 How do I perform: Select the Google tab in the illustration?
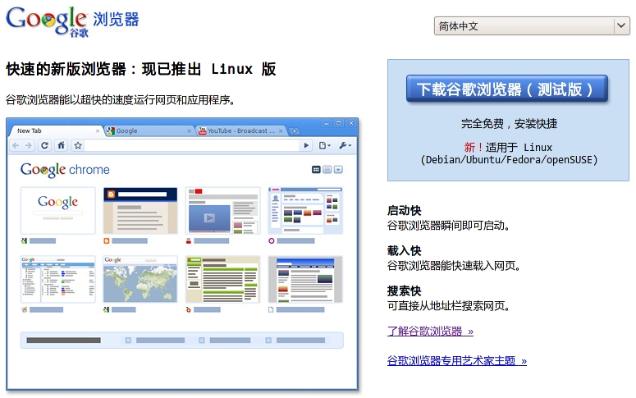149,130
